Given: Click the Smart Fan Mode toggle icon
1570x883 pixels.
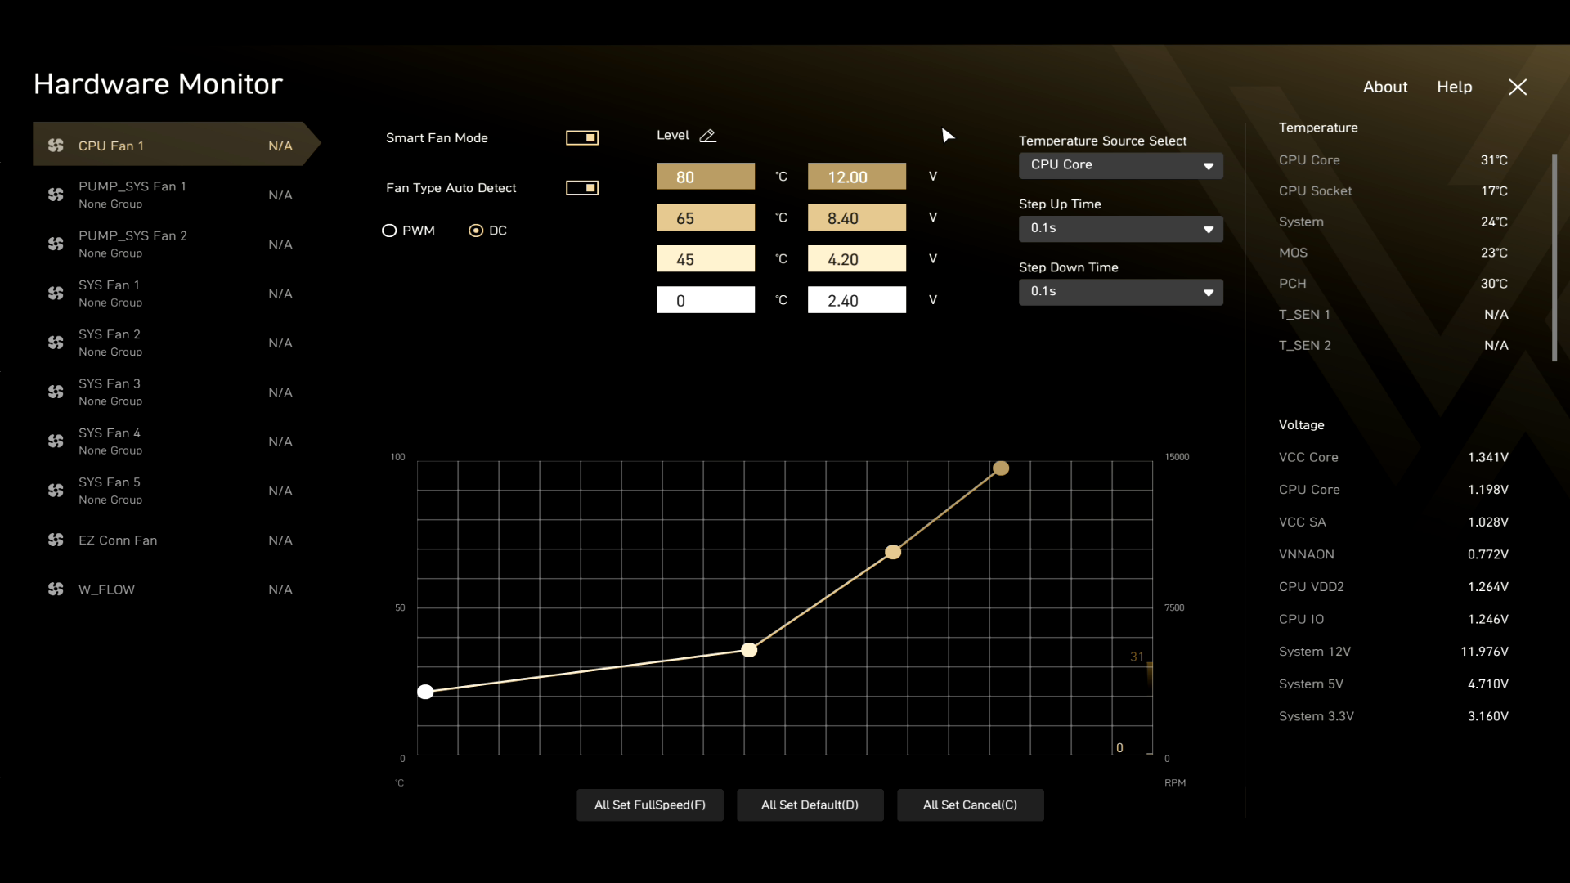Looking at the screenshot, I should click(581, 137).
